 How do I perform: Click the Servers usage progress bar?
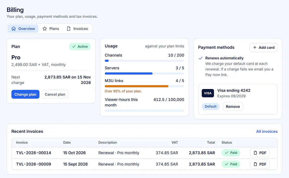(144, 73)
